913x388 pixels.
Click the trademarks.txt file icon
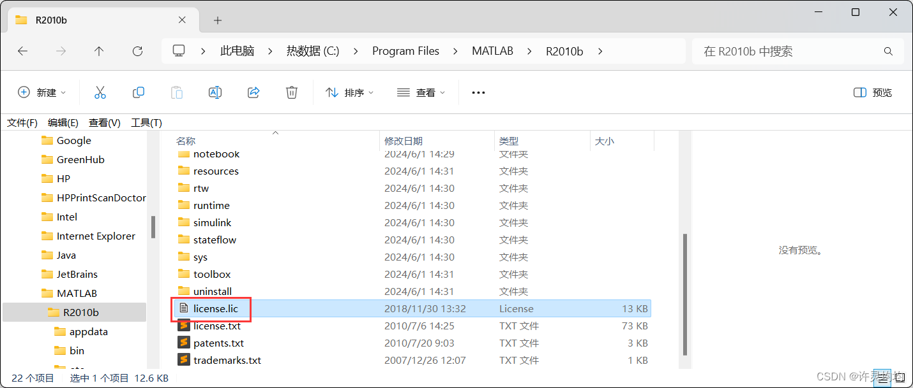[184, 360]
